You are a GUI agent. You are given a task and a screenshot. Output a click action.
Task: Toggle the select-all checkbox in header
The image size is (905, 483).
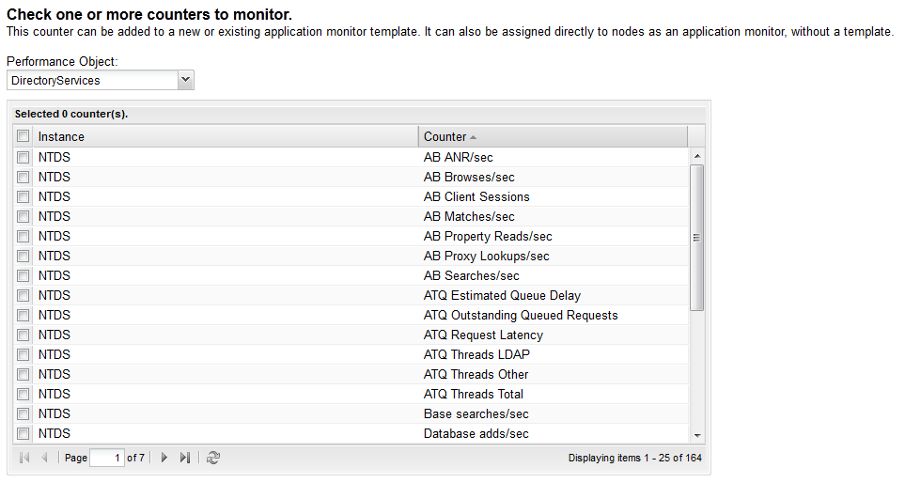click(23, 136)
